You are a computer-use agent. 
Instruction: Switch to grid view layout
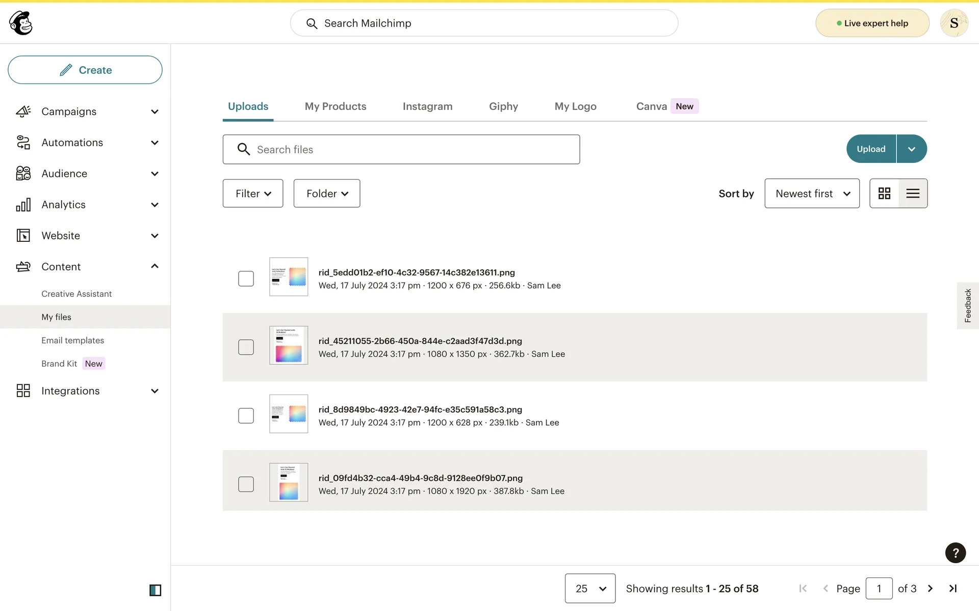884,193
